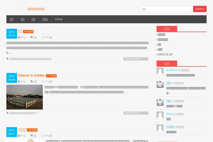This screenshot has height=142, width=213.
Task: Click the Mr. author name on 10-19 post
Action: pyautogui.click(x=23, y=37)
